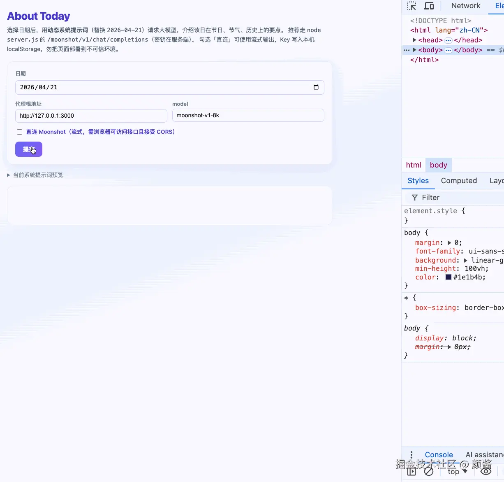Expand the background shorthand property arrow
The image size is (504, 482).
[x=465, y=261]
